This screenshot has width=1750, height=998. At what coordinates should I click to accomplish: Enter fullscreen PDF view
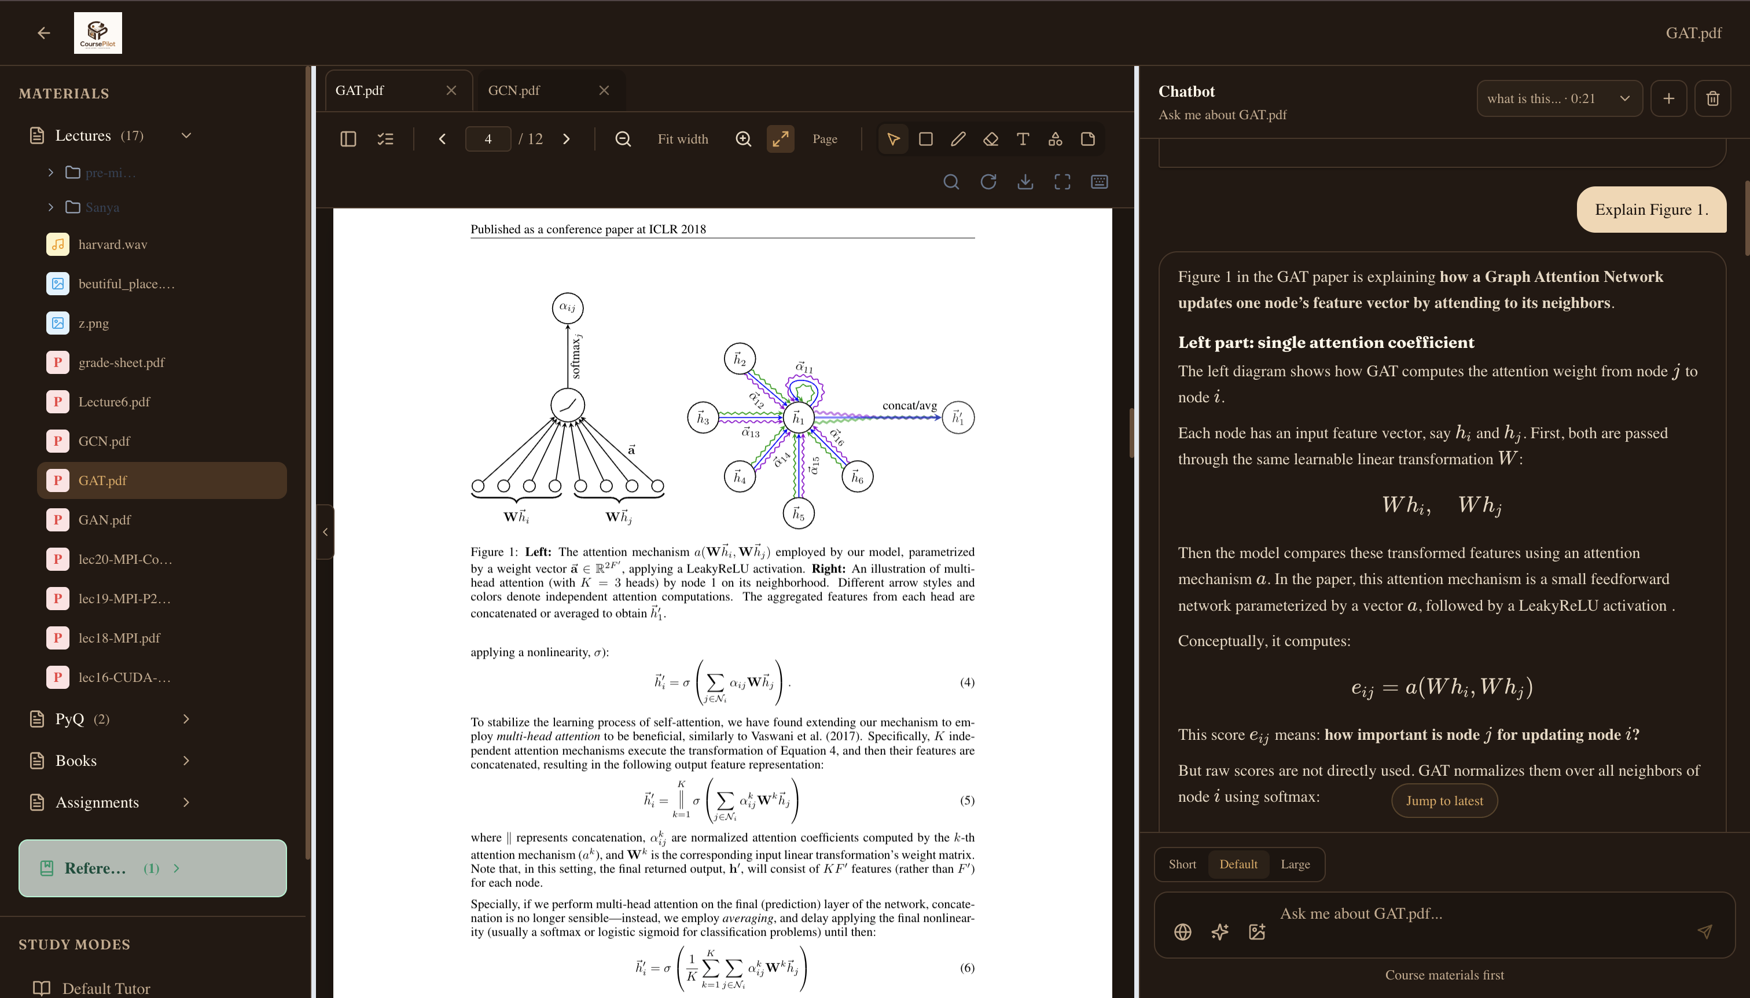(x=1062, y=182)
